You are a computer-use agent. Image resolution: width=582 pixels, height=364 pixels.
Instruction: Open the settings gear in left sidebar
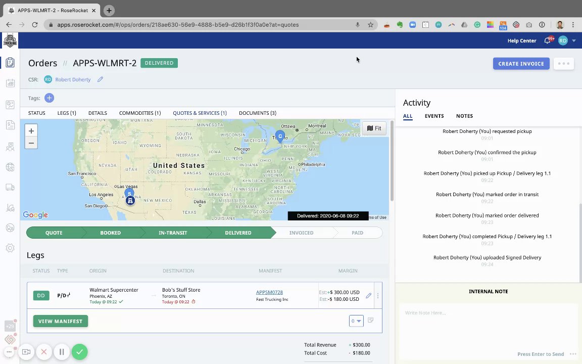(x=10, y=248)
